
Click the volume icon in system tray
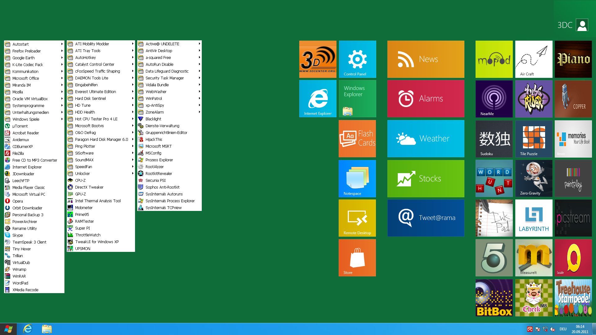coord(553,329)
